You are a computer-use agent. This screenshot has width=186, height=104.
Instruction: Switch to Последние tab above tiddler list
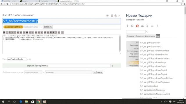pyautogui.click(x=139, y=36)
